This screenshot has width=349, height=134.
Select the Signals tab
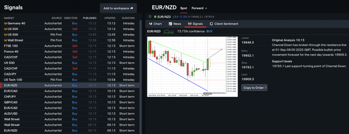195,24
